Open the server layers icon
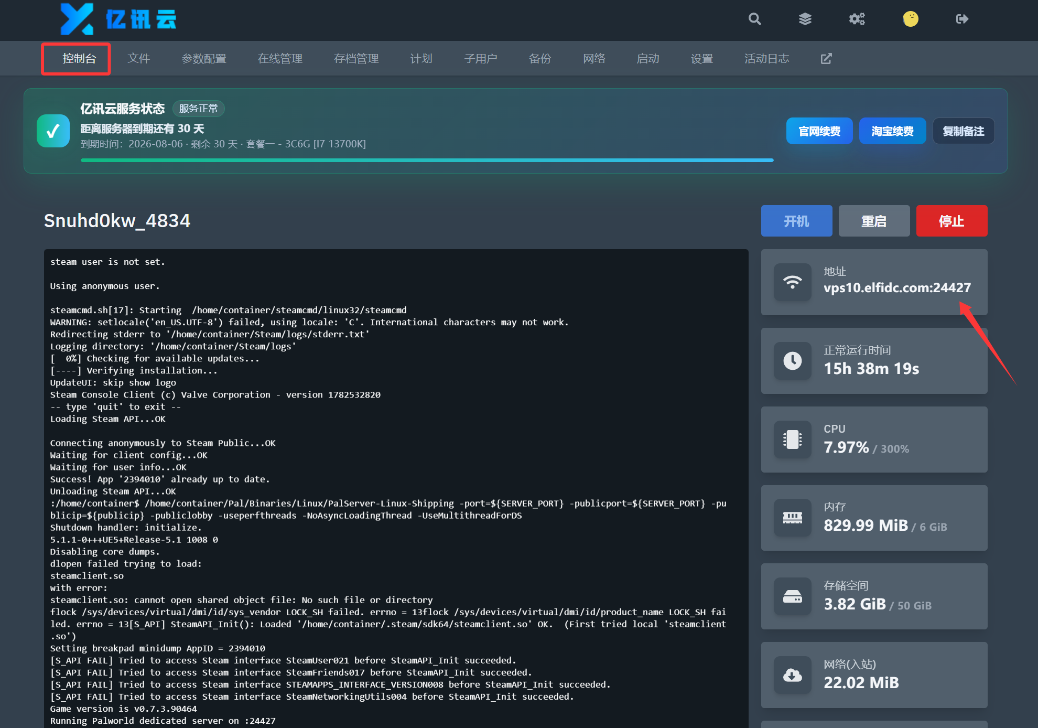The image size is (1038, 728). click(x=805, y=19)
